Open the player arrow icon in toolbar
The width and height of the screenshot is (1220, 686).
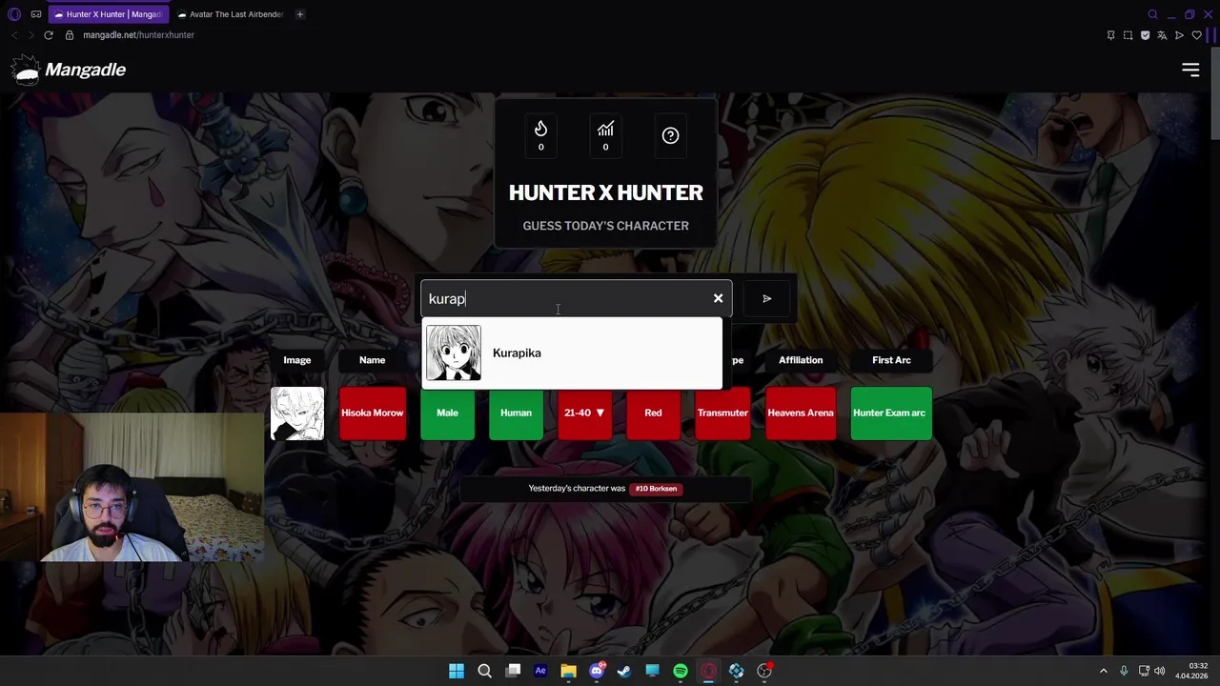[1179, 35]
